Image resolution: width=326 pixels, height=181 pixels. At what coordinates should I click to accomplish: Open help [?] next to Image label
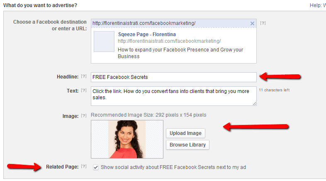(x=84, y=116)
